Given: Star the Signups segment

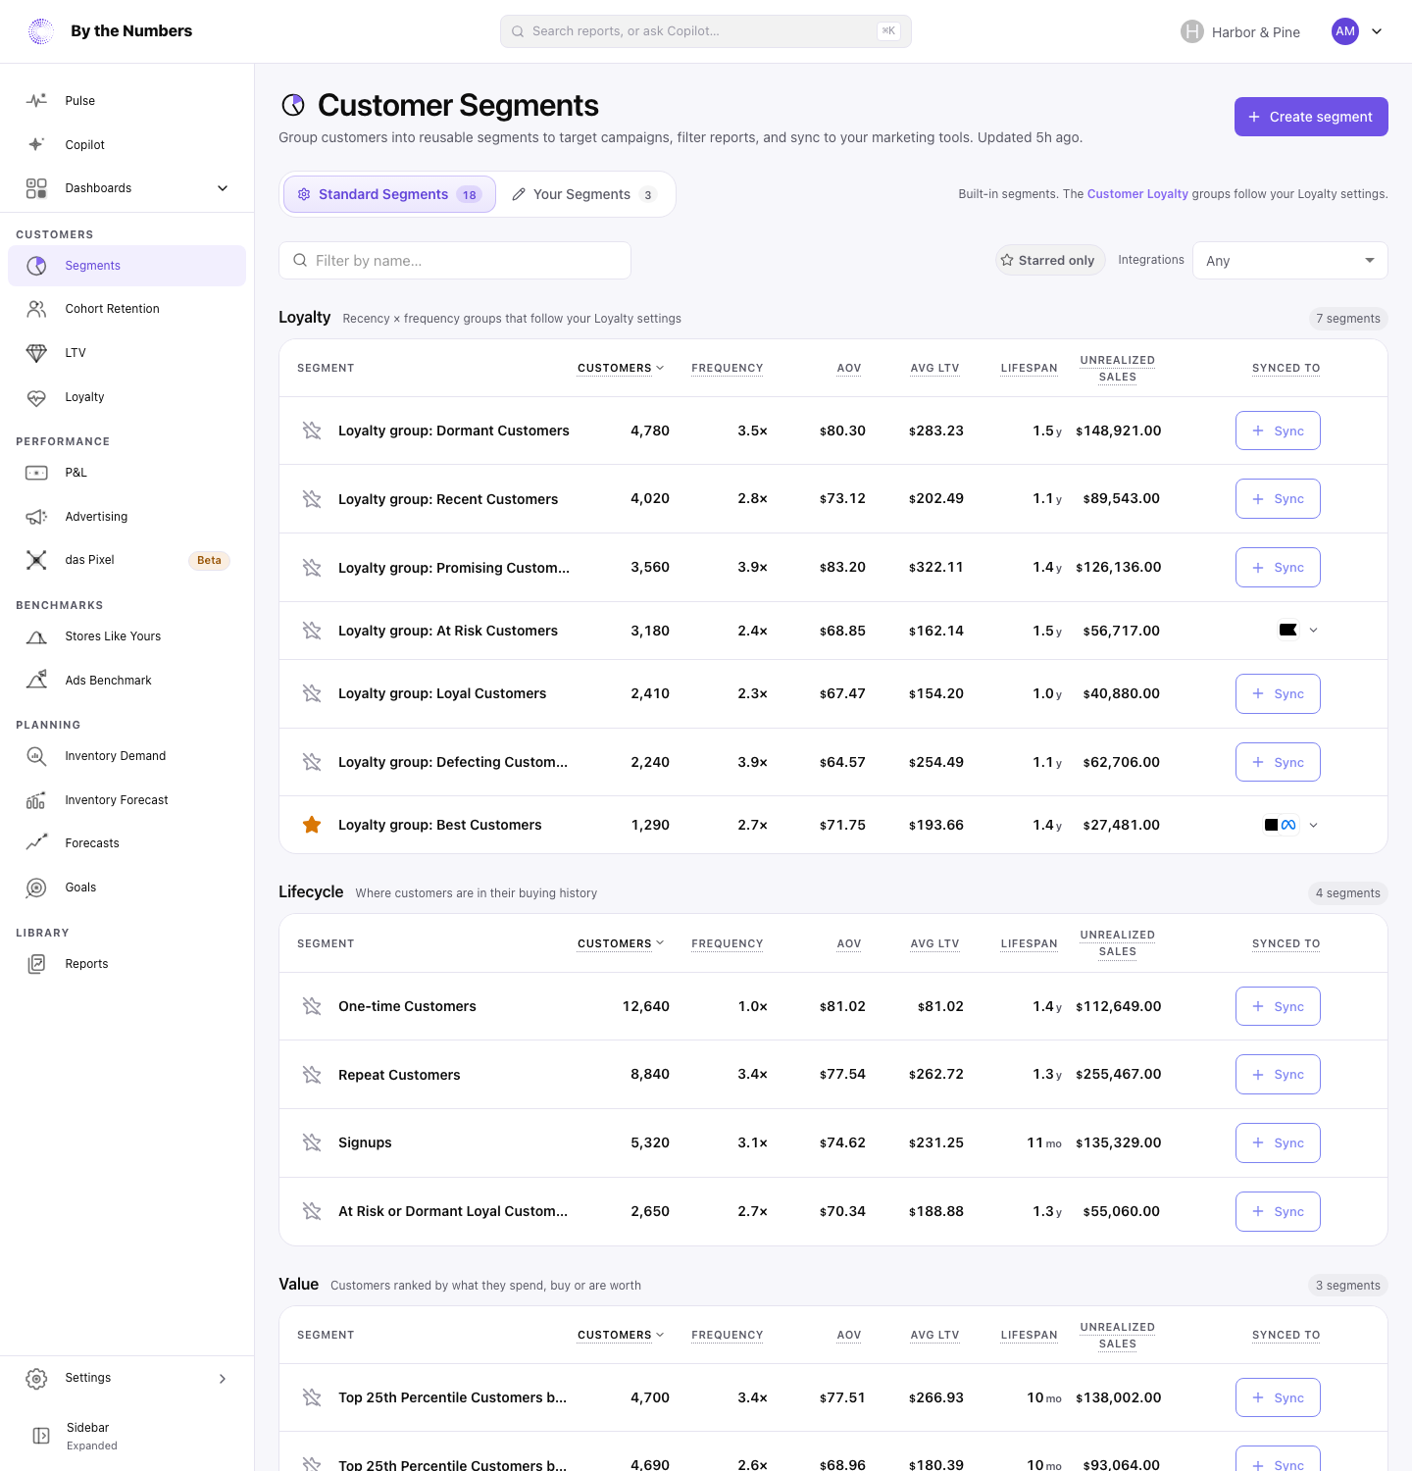Looking at the screenshot, I should [312, 1142].
